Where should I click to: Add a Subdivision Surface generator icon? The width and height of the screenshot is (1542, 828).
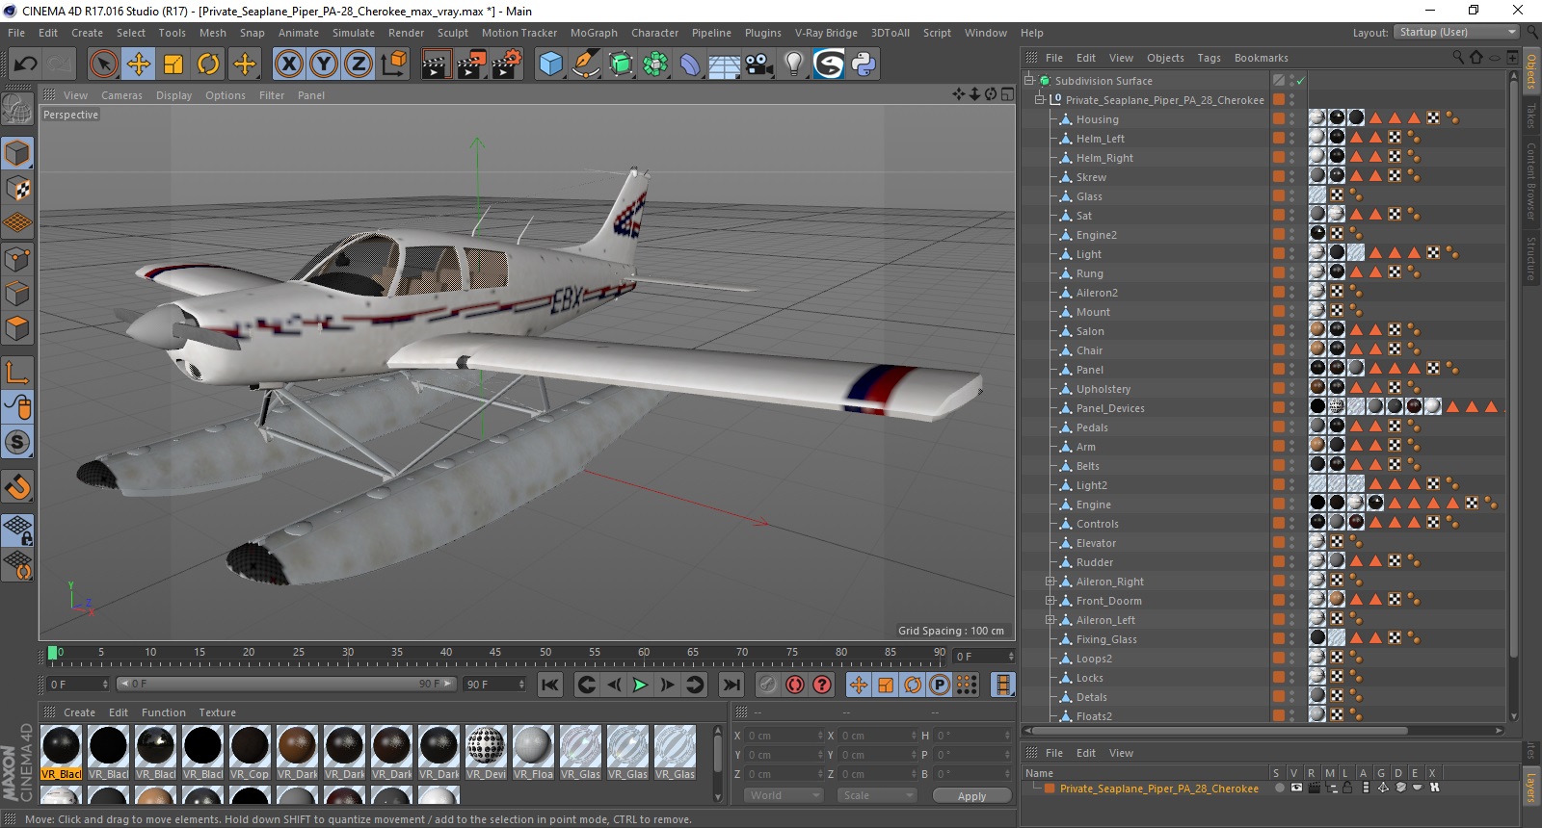(621, 65)
